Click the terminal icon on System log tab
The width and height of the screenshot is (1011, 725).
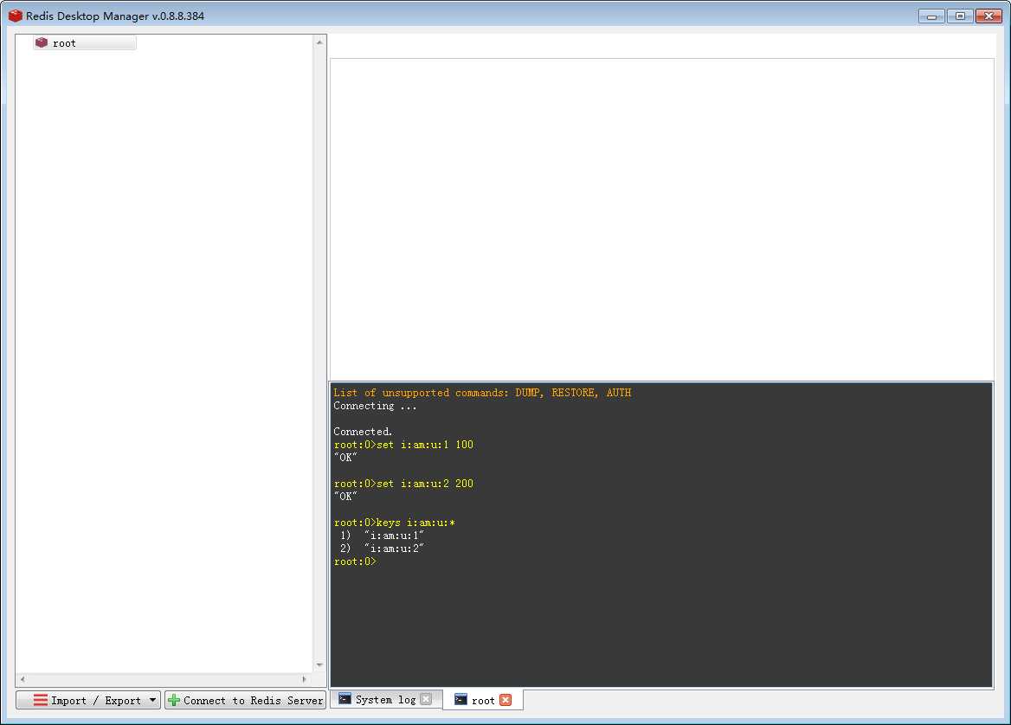(x=345, y=698)
